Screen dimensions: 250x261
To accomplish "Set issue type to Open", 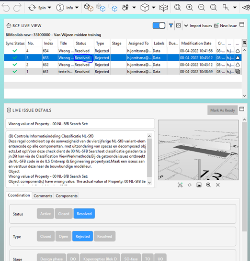I will (63, 236).
